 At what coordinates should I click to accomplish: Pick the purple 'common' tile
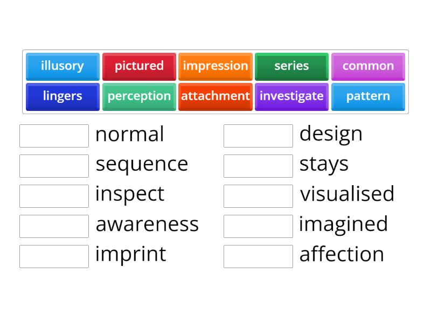(368, 66)
